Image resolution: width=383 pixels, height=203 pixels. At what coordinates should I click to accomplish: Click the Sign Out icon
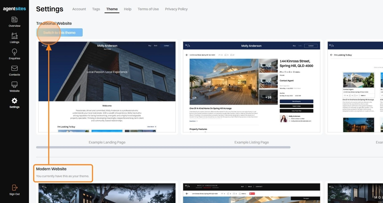coord(14,187)
